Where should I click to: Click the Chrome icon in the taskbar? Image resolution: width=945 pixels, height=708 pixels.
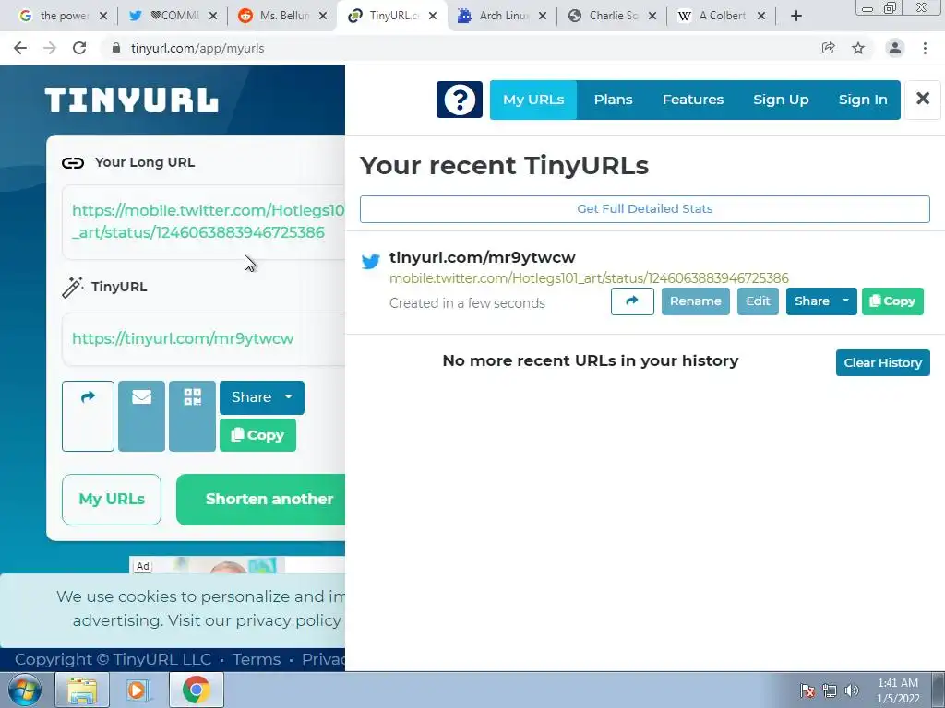196,690
